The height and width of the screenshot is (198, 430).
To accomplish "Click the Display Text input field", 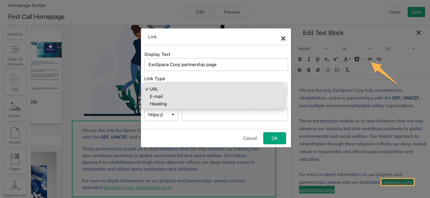I will 216,65.
